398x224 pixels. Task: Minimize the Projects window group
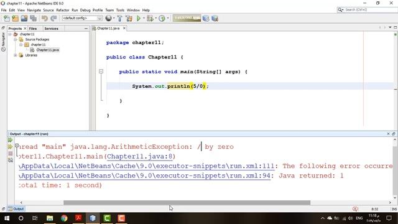pyautogui.click(x=86, y=29)
